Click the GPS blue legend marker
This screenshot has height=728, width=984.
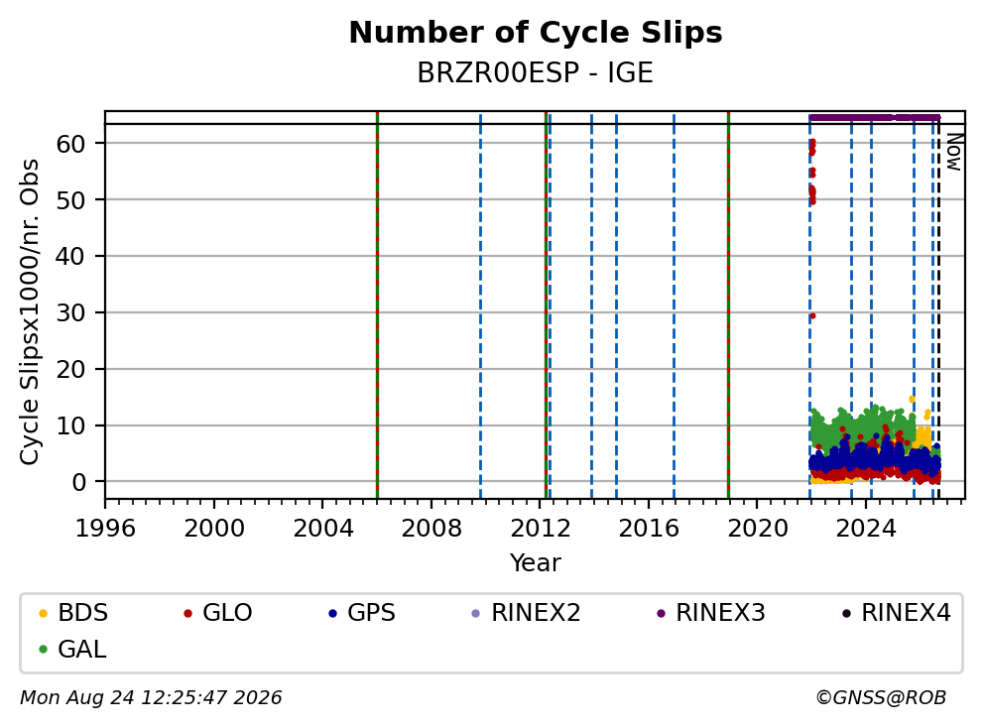point(332,613)
